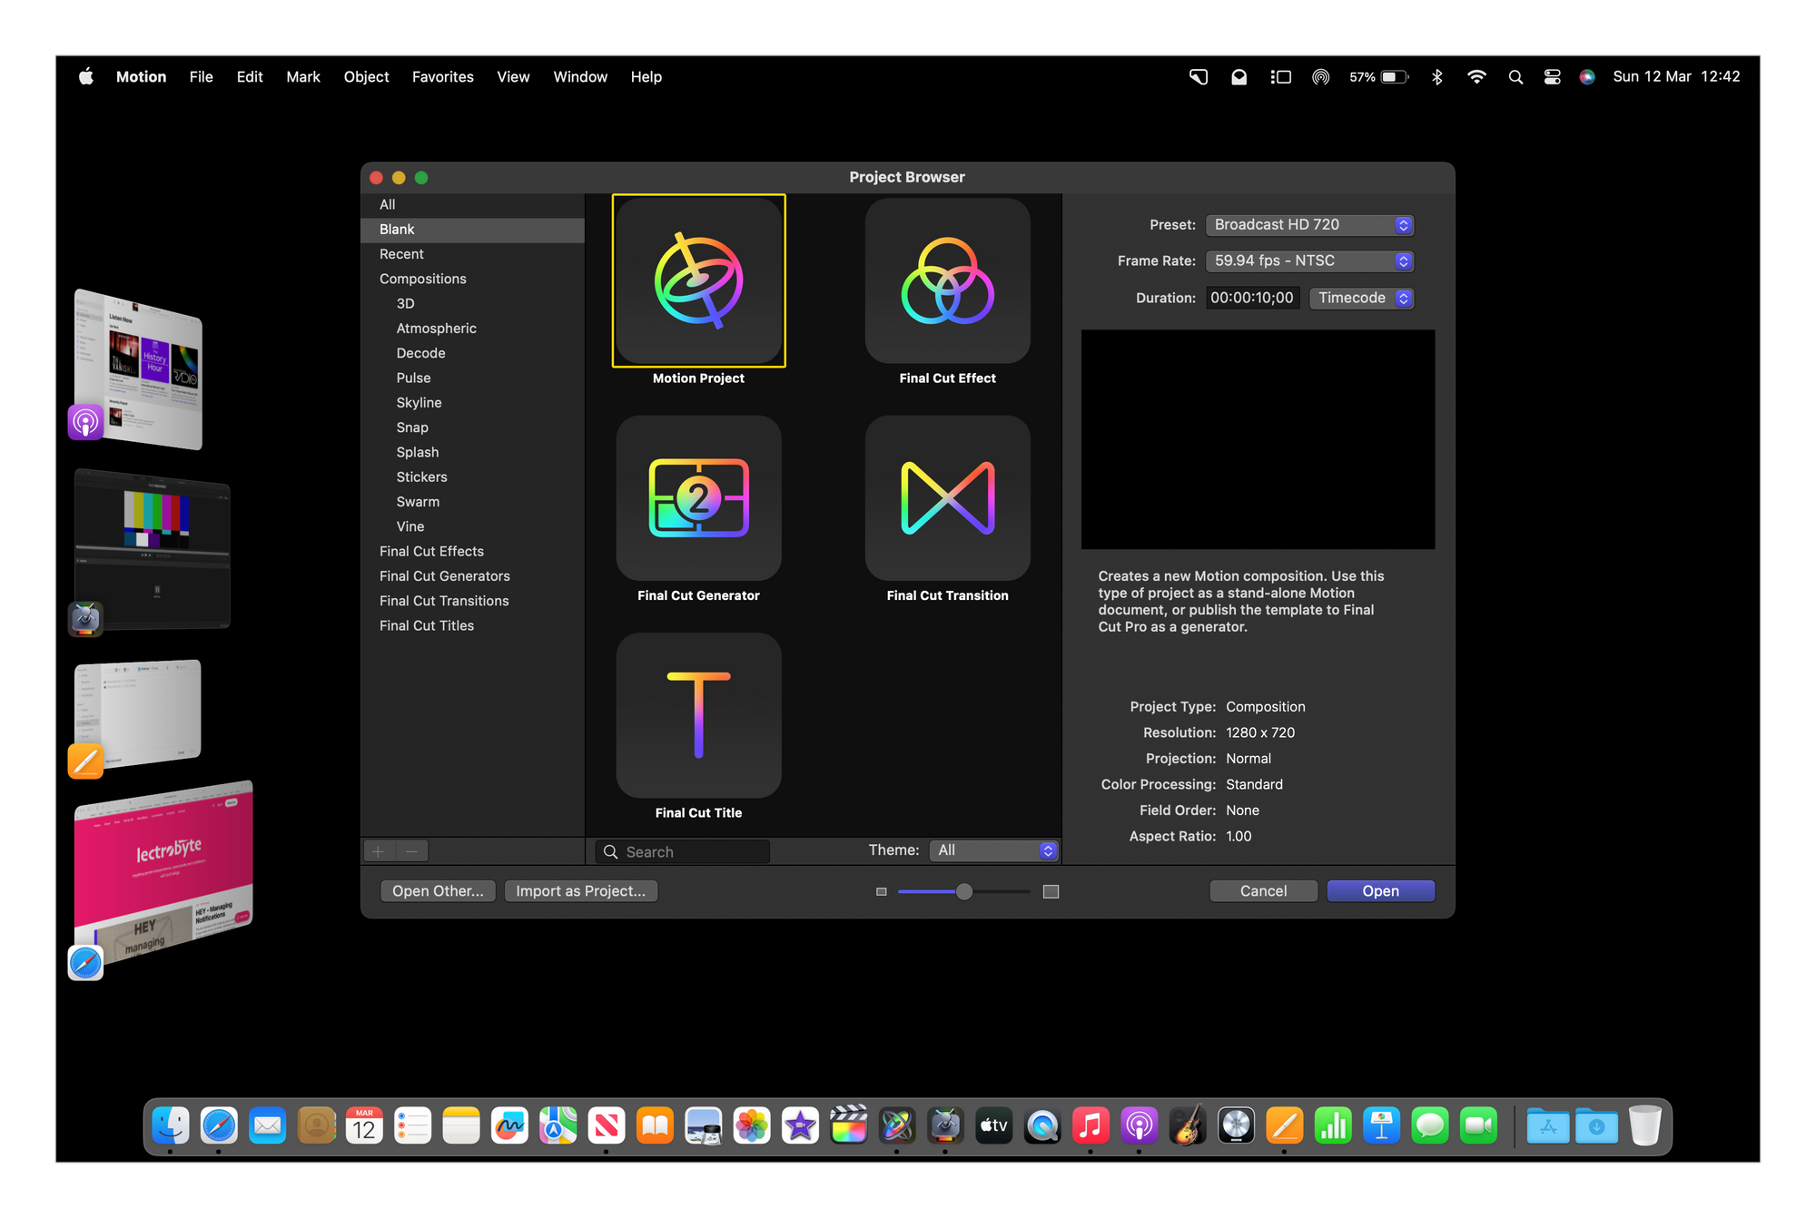
Task: Click the large thumbnail size icon
Action: tap(1051, 892)
